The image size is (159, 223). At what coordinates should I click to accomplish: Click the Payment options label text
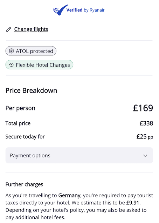(30, 155)
